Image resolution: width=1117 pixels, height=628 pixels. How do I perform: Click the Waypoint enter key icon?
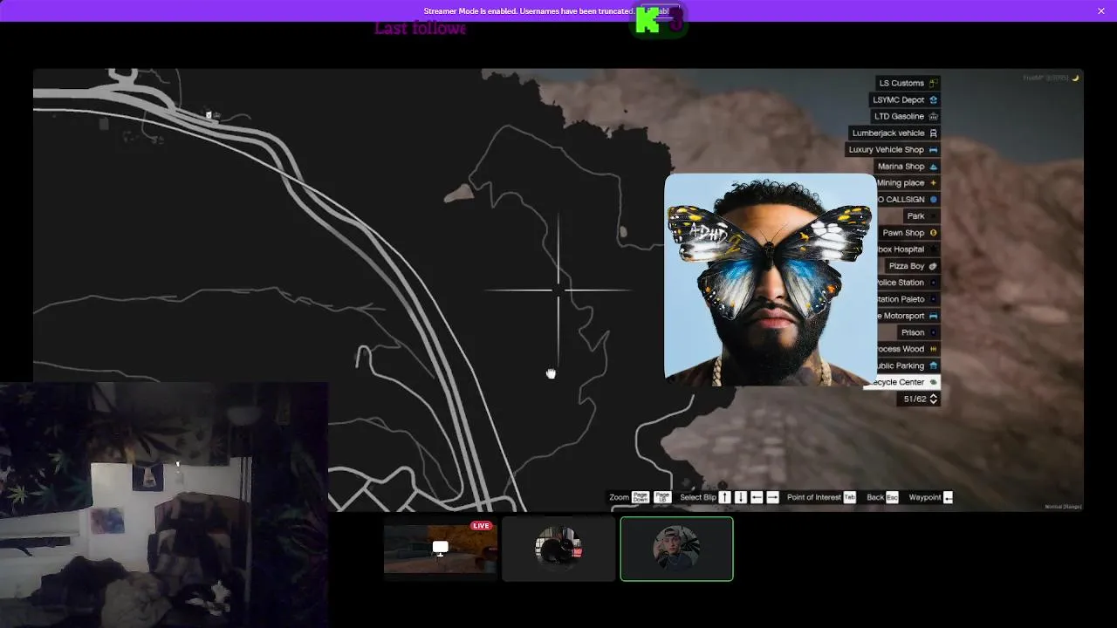948,497
